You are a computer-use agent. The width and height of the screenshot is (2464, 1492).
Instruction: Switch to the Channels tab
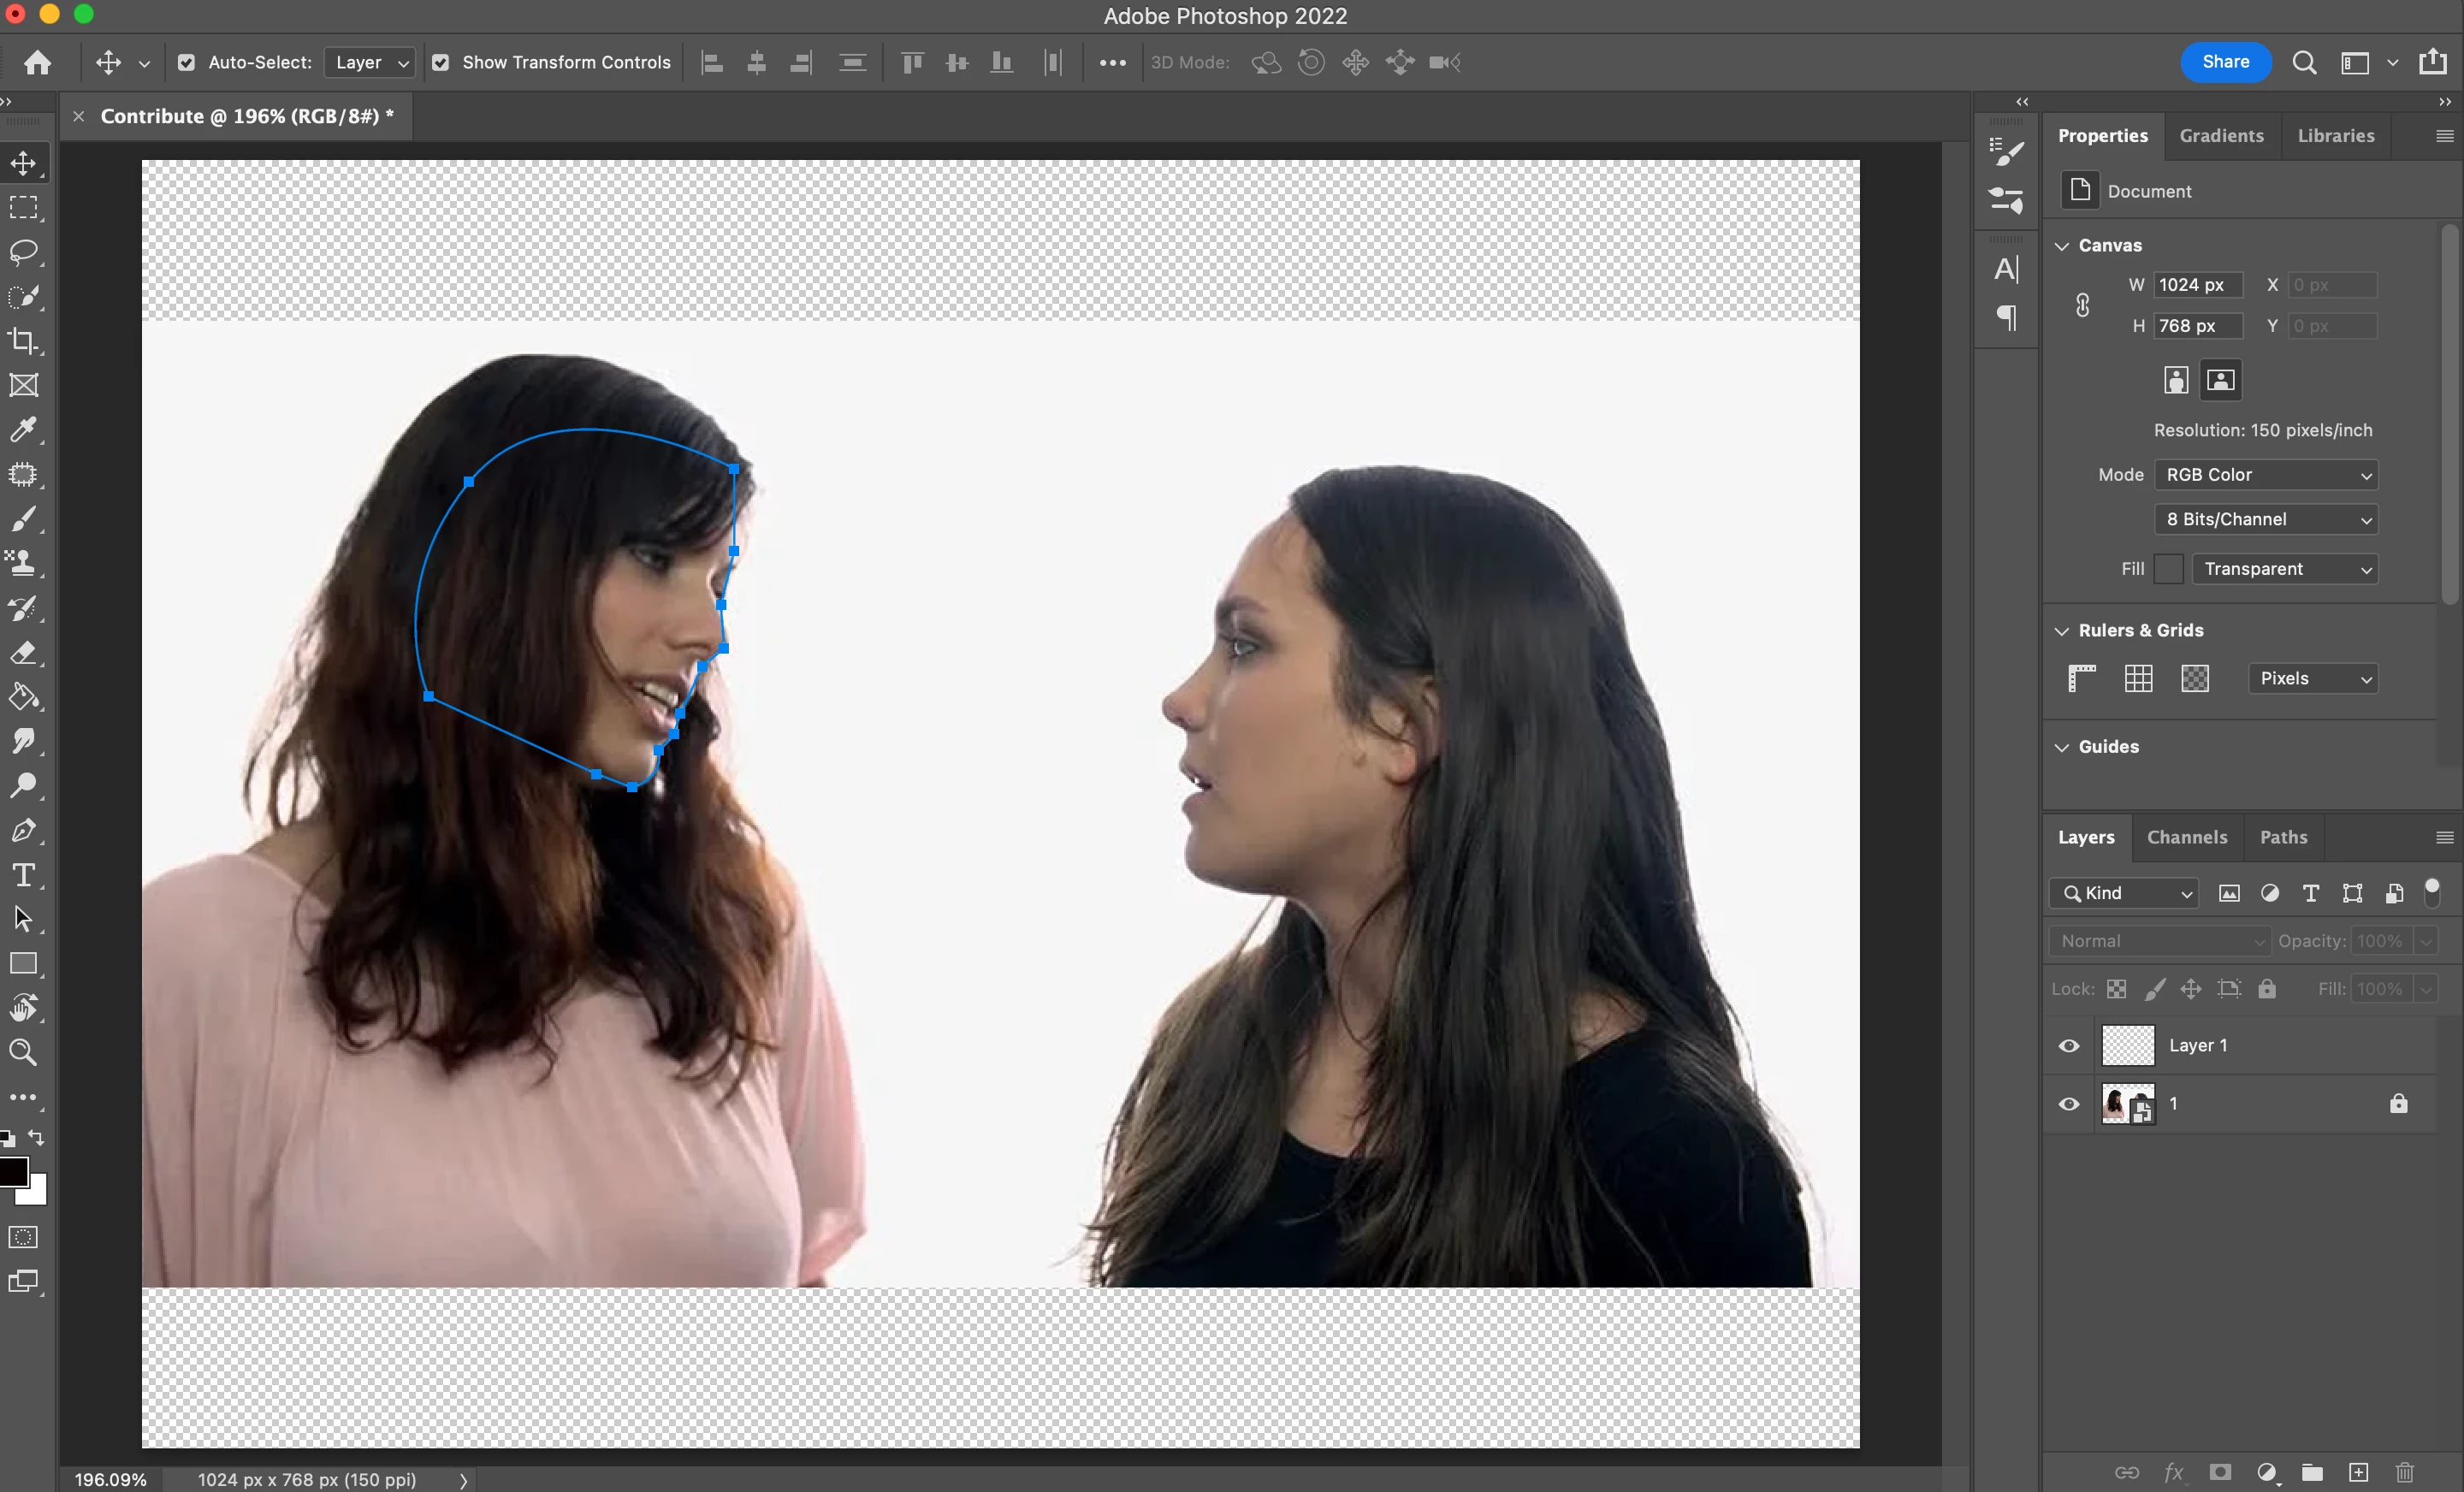pyautogui.click(x=2186, y=837)
